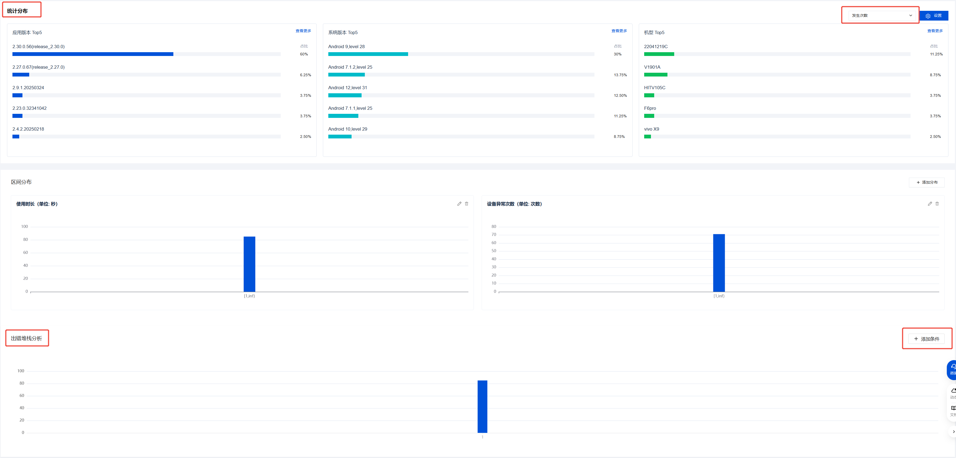Click 查看更多 for 应用版本 Top5
Screen dimensions: 956x458
pyautogui.click(x=303, y=31)
